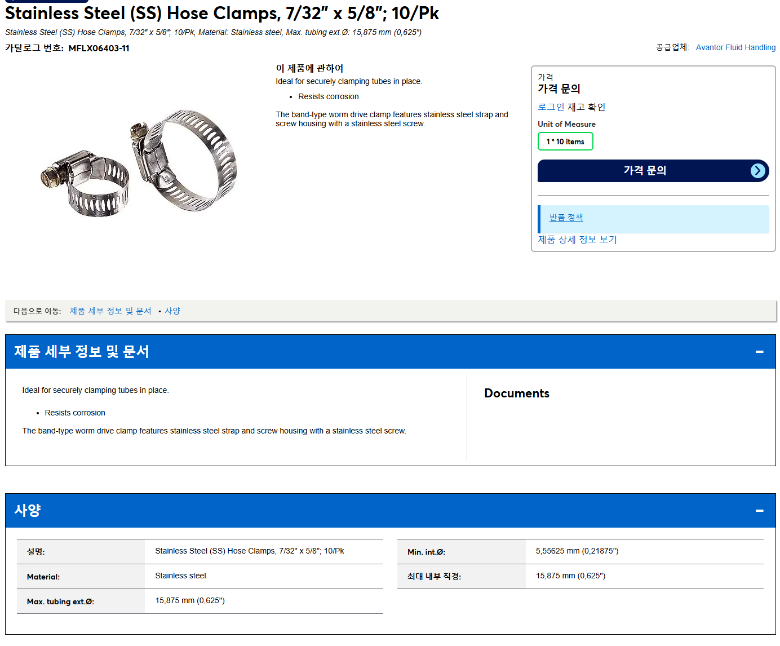Click the Material label in the specs table
The width and height of the screenshot is (780, 646).
point(43,577)
